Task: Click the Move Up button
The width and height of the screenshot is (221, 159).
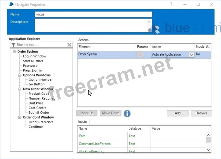Action: [87, 113]
